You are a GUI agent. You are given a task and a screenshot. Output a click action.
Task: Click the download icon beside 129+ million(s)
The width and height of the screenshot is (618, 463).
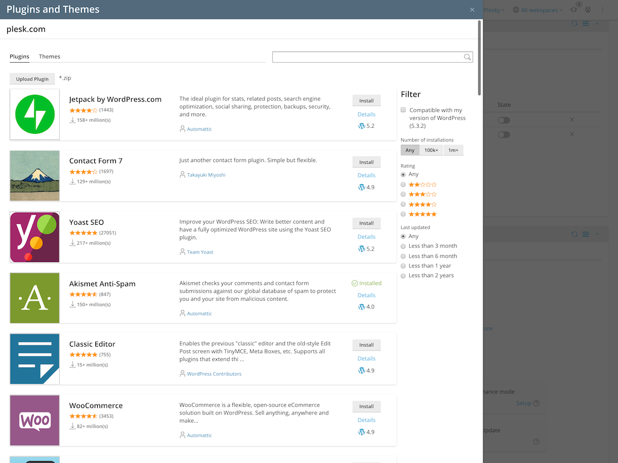pos(72,181)
